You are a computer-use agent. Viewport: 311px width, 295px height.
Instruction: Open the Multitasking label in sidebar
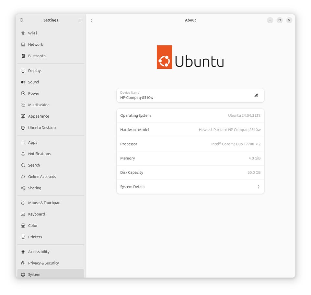(39, 105)
